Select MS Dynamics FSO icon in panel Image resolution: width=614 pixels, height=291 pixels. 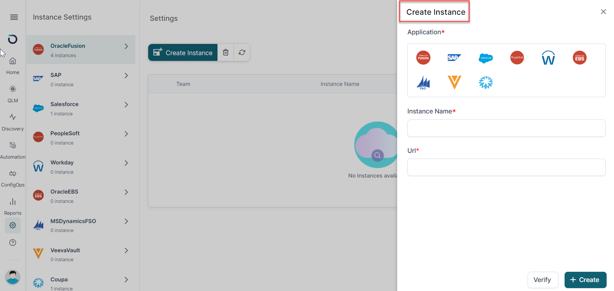click(x=423, y=83)
